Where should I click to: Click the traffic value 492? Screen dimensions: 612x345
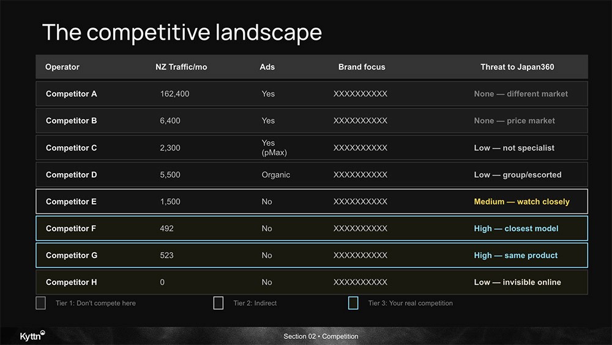tap(166, 229)
